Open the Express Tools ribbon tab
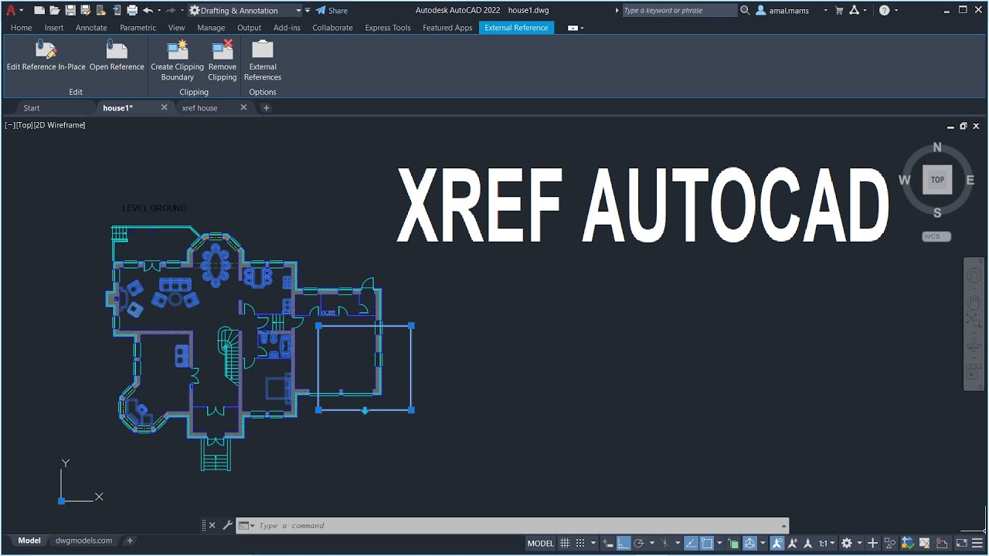Viewport: 989px width, 556px height. 388,28
